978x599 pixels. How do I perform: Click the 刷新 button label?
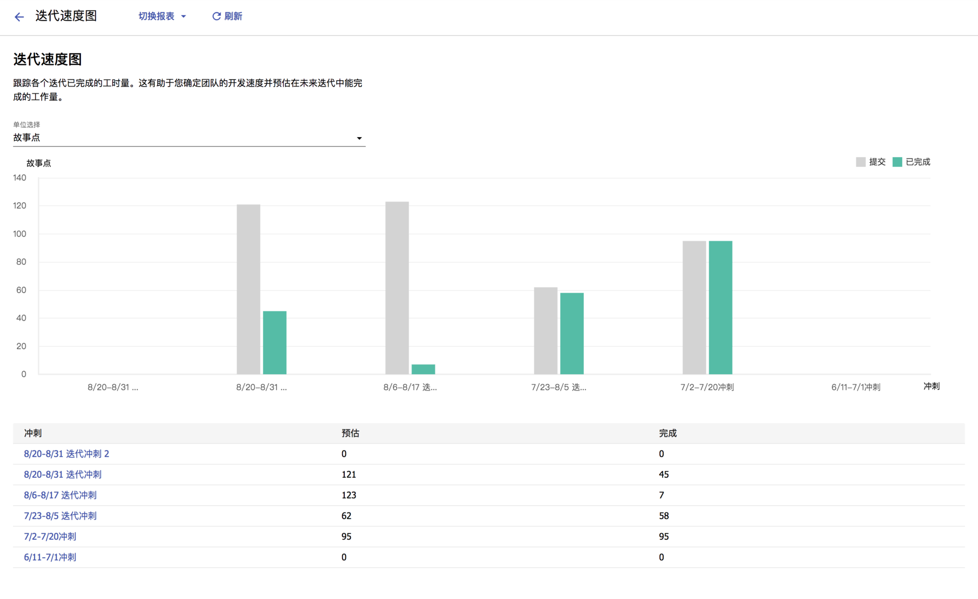point(233,16)
